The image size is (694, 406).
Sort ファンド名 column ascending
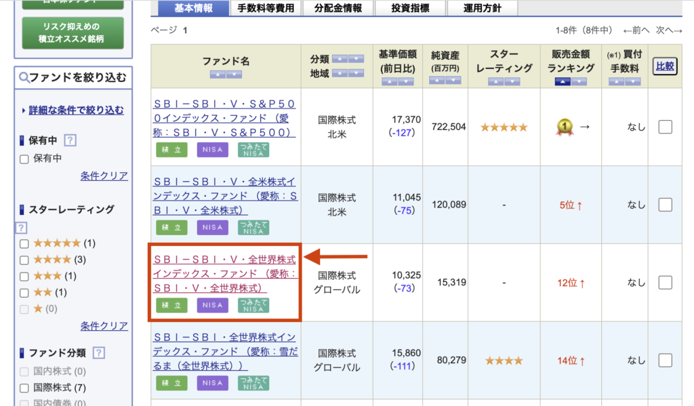click(218, 75)
